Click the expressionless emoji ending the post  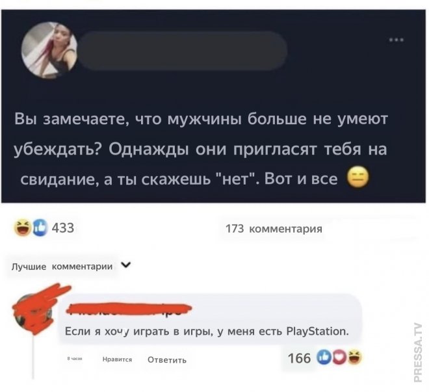pyautogui.click(x=358, y=177)
